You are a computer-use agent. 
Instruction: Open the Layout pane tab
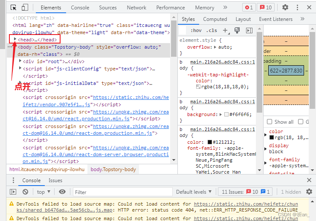point(243,19)
